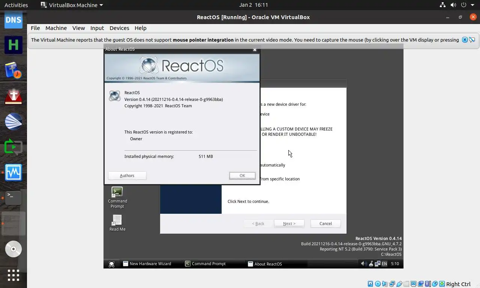Open VirtualBox Machine menu

coord(56,28)
